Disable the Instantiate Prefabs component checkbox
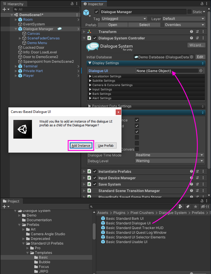Screen dimensions: 211x274 [x=95, y=171]
